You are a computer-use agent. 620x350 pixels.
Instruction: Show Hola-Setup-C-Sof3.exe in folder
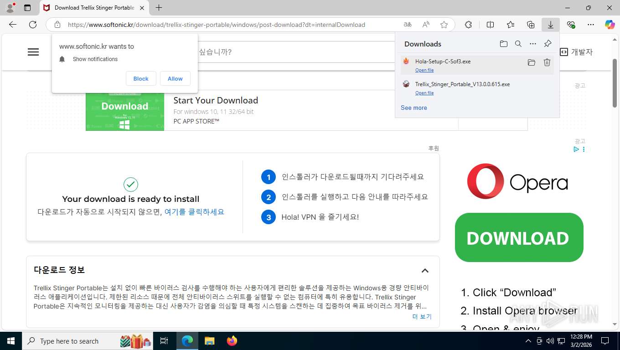pyautogui.click(x=532, y=62)
